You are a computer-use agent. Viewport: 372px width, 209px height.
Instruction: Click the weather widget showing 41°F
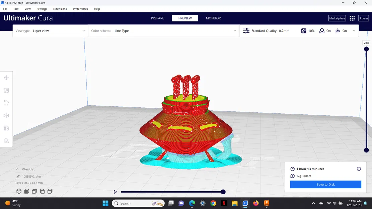(x=13, y=203)
